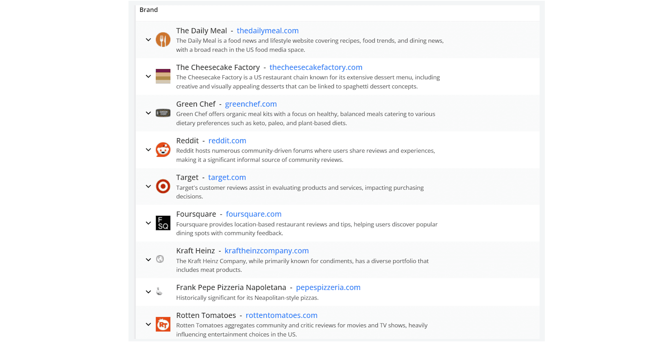This screenshot has height=343, width=664.
Task: Click the Kraft Heinz globe placeholder icon
Action: [x=160, y=259]
